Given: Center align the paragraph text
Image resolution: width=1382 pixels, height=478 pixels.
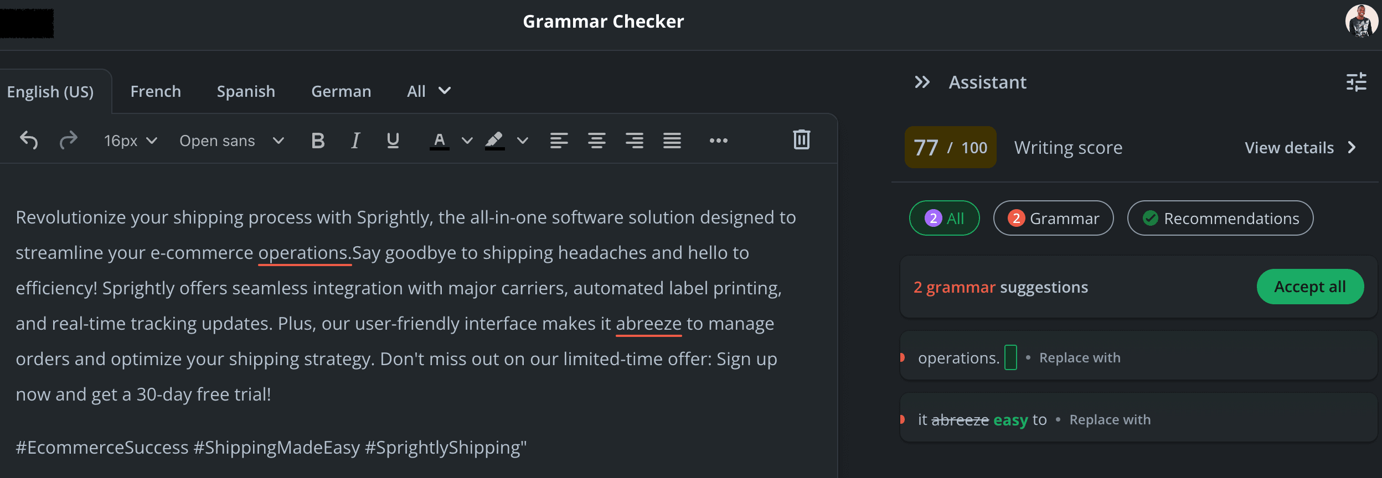Looking at the screenshot, I should point(597,141).
